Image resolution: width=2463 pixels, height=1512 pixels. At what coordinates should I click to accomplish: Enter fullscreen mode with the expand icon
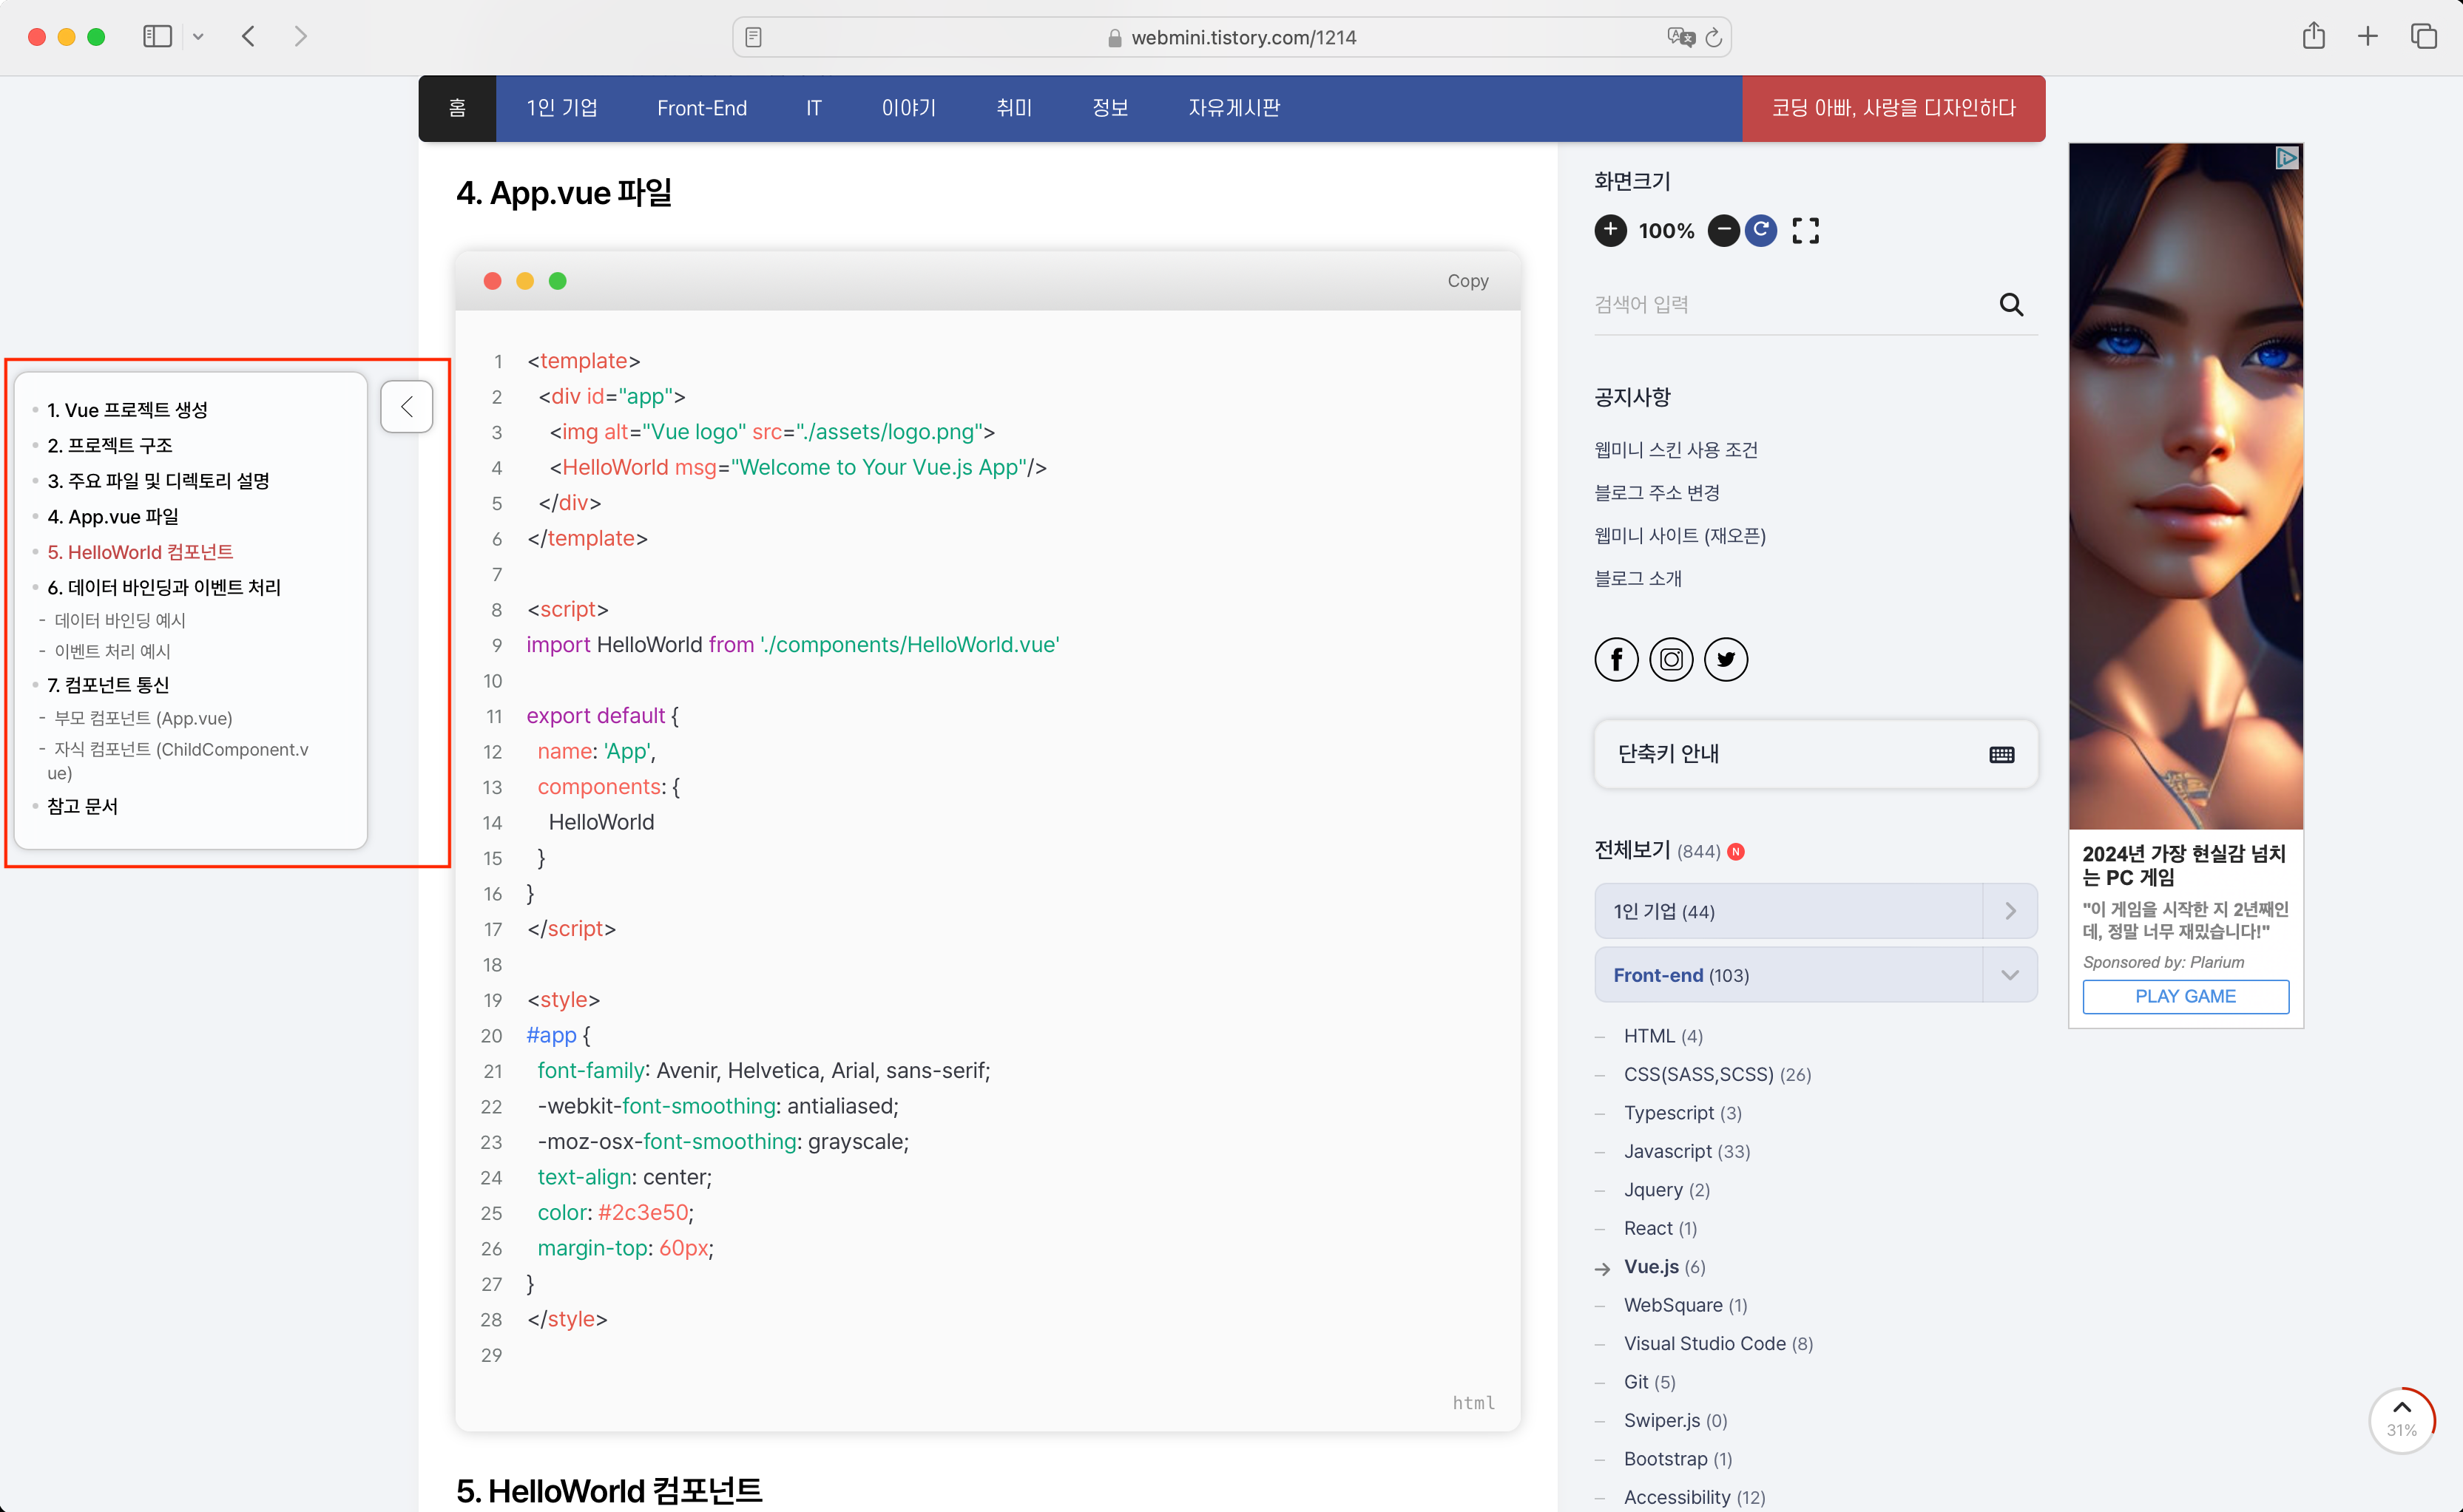[x=1805, y=231]
